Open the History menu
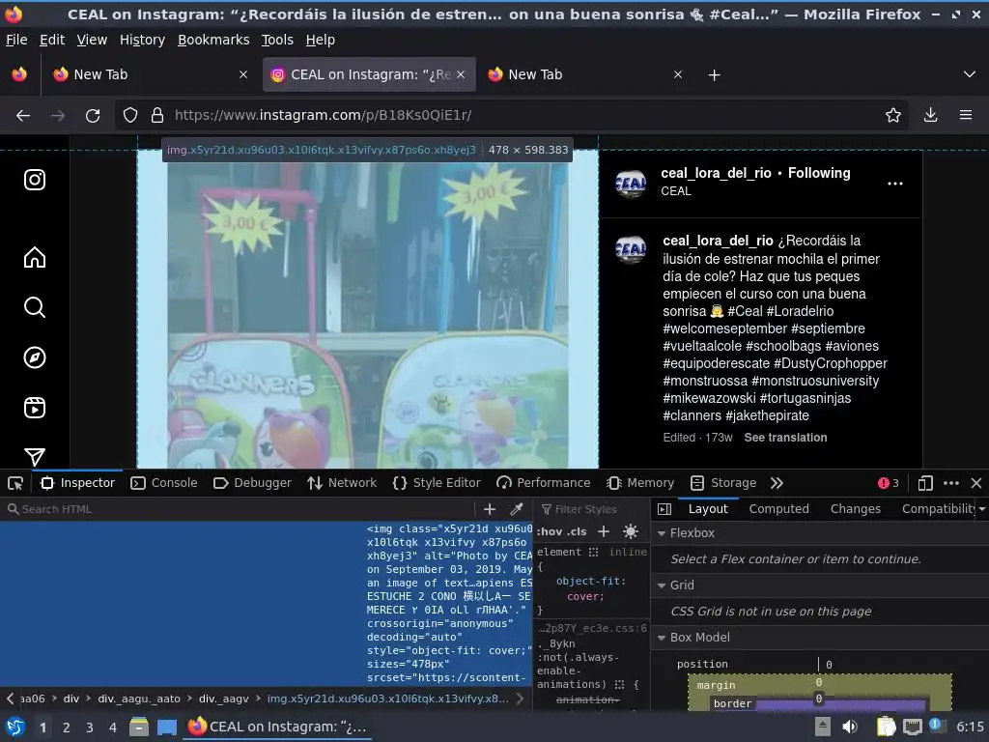This screenshot has height=742, width=989. pyautogui.click(x=143, y=40)
